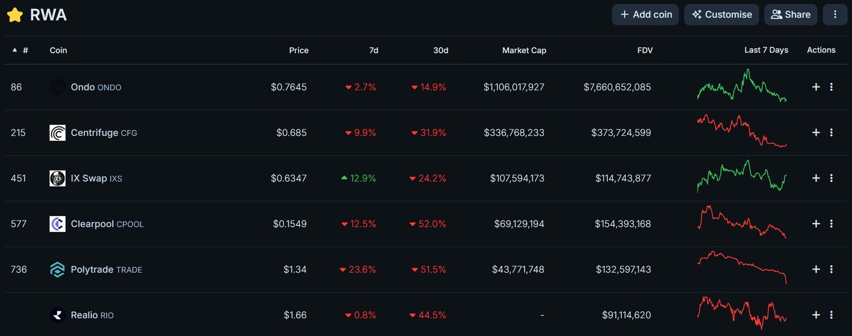Image resolution: width=852 pixels, height=336 pixels.
Task: Open the page options kebab menu
Action: pyautogui.click(x=835, y=14)
